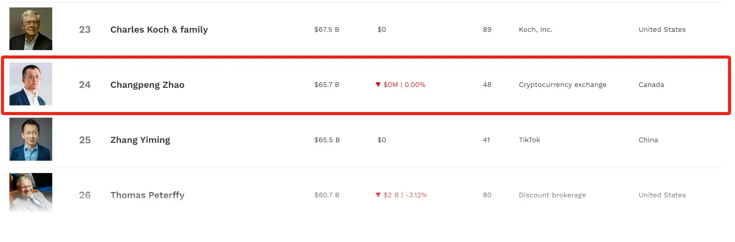Click the red down arrow in Changpeng Zhao's row
This screenshot has width=735, height=242.
click(378, 85)
